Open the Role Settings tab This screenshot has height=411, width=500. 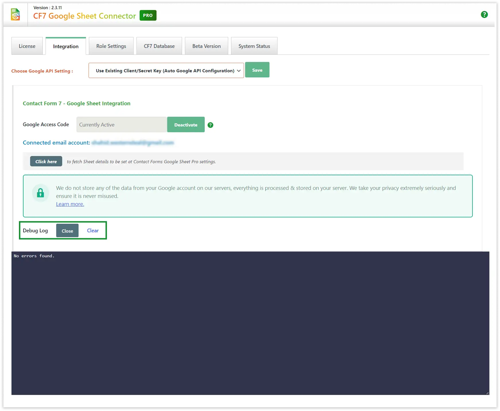click(111, 46)
